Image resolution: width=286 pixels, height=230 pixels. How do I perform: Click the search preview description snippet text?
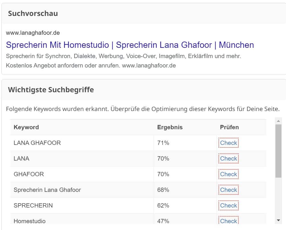tap(123, 61)
